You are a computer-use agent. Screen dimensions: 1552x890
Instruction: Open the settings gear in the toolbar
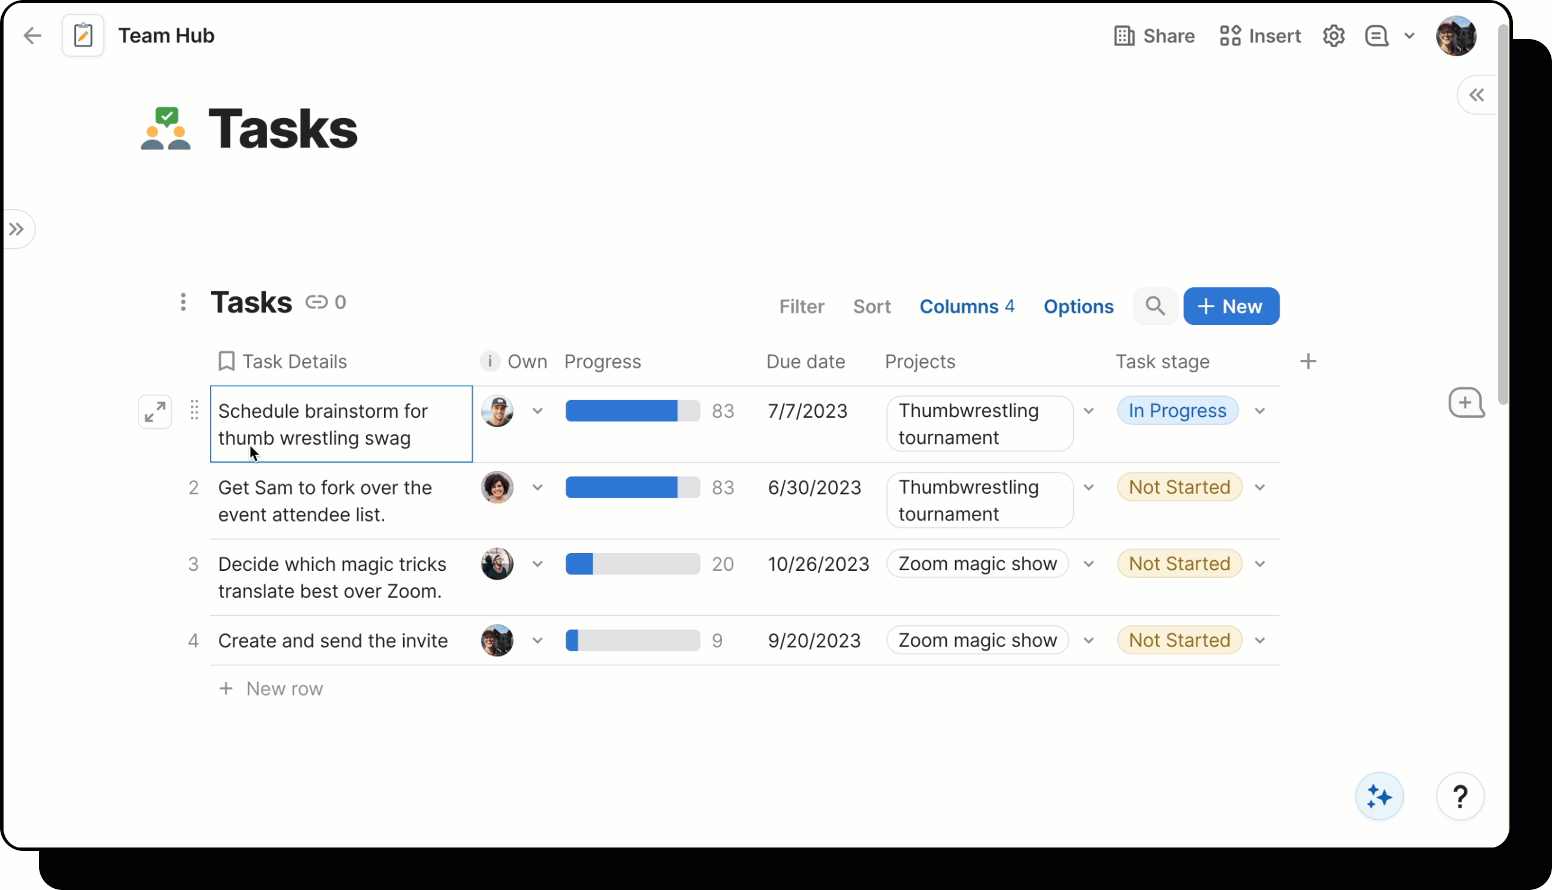1334,35
